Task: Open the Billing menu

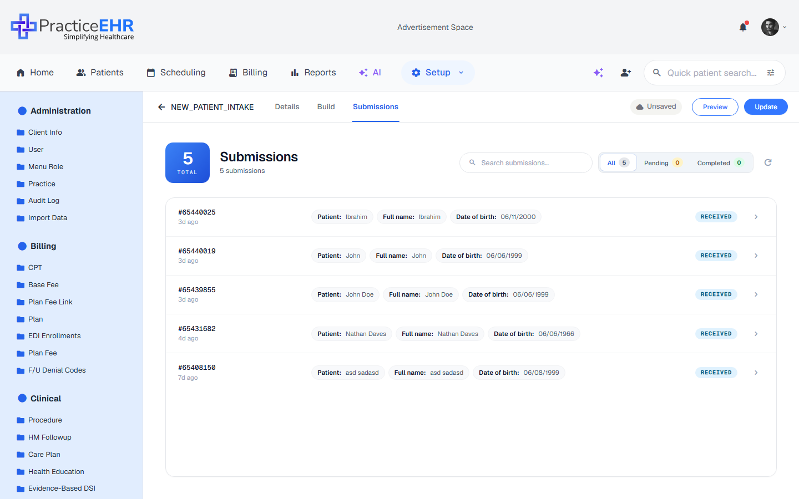Action: pos(248,73)
